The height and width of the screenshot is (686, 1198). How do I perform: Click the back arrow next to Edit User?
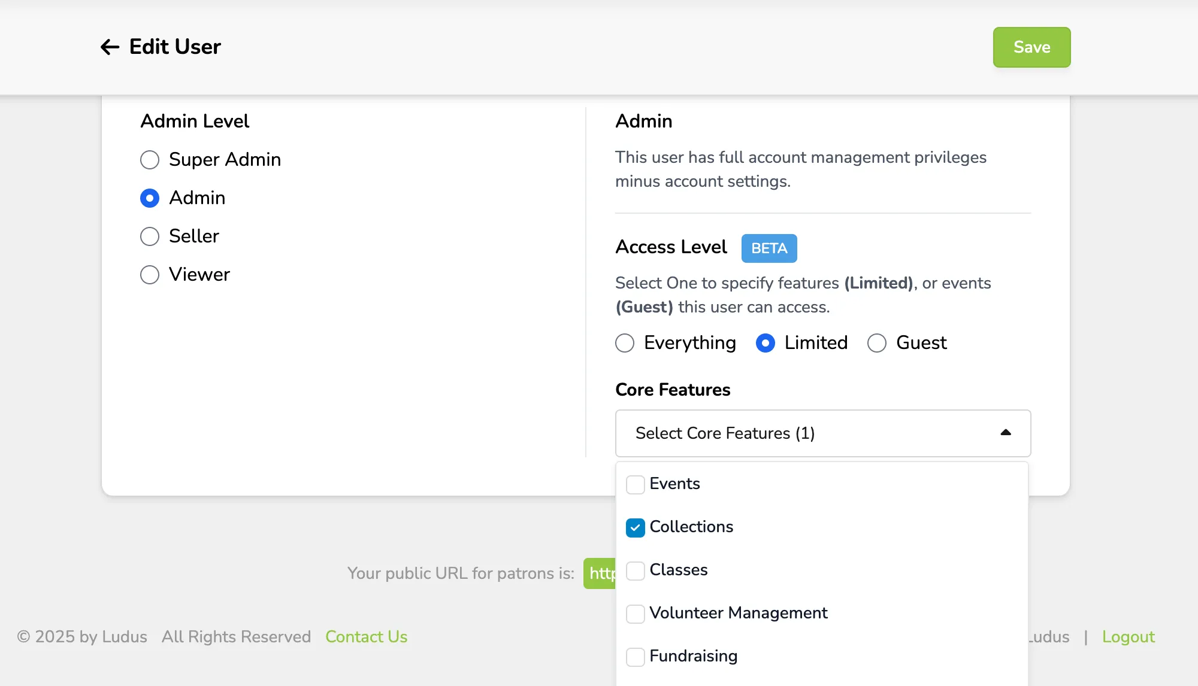(110, 47)
